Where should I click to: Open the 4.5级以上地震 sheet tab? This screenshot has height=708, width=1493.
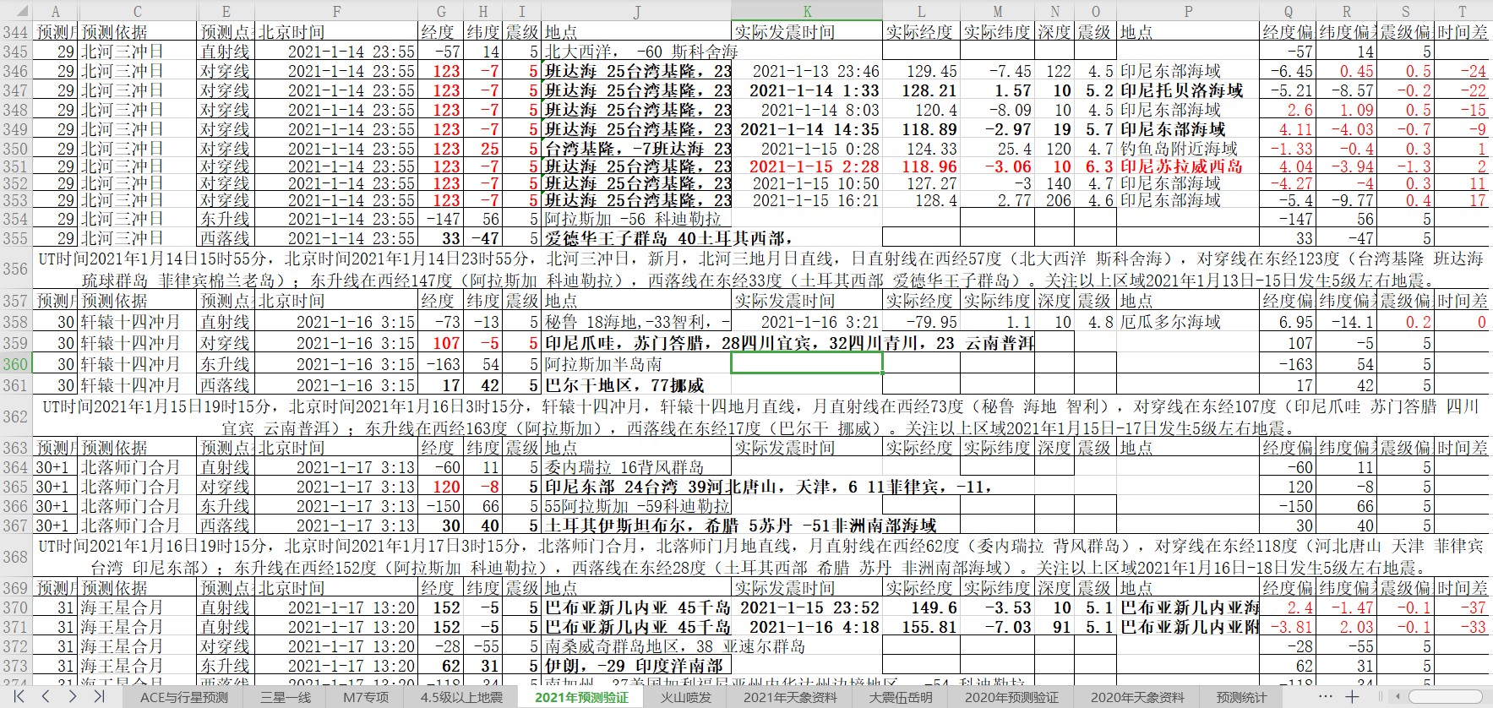[x=461, y=697]
